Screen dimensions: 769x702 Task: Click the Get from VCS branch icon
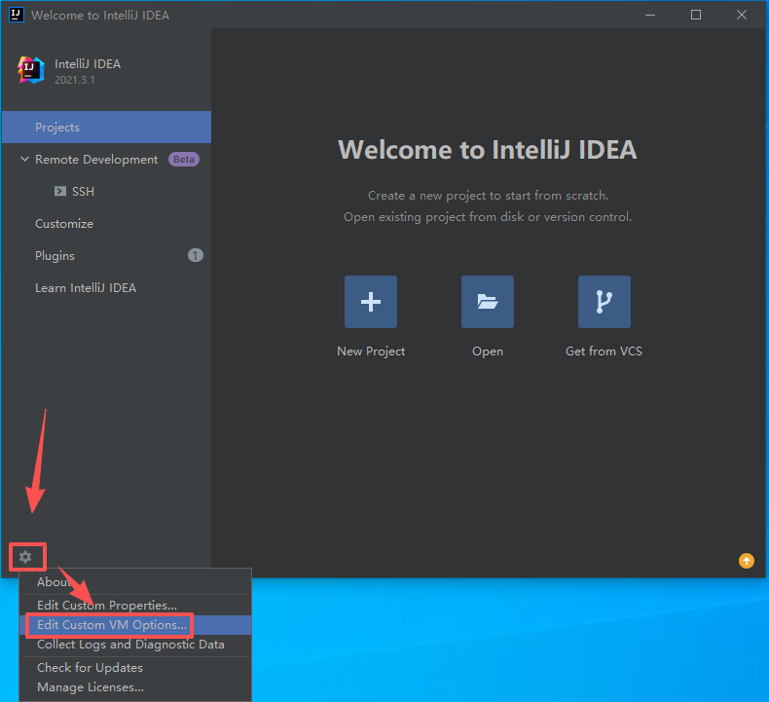(604, 302)
